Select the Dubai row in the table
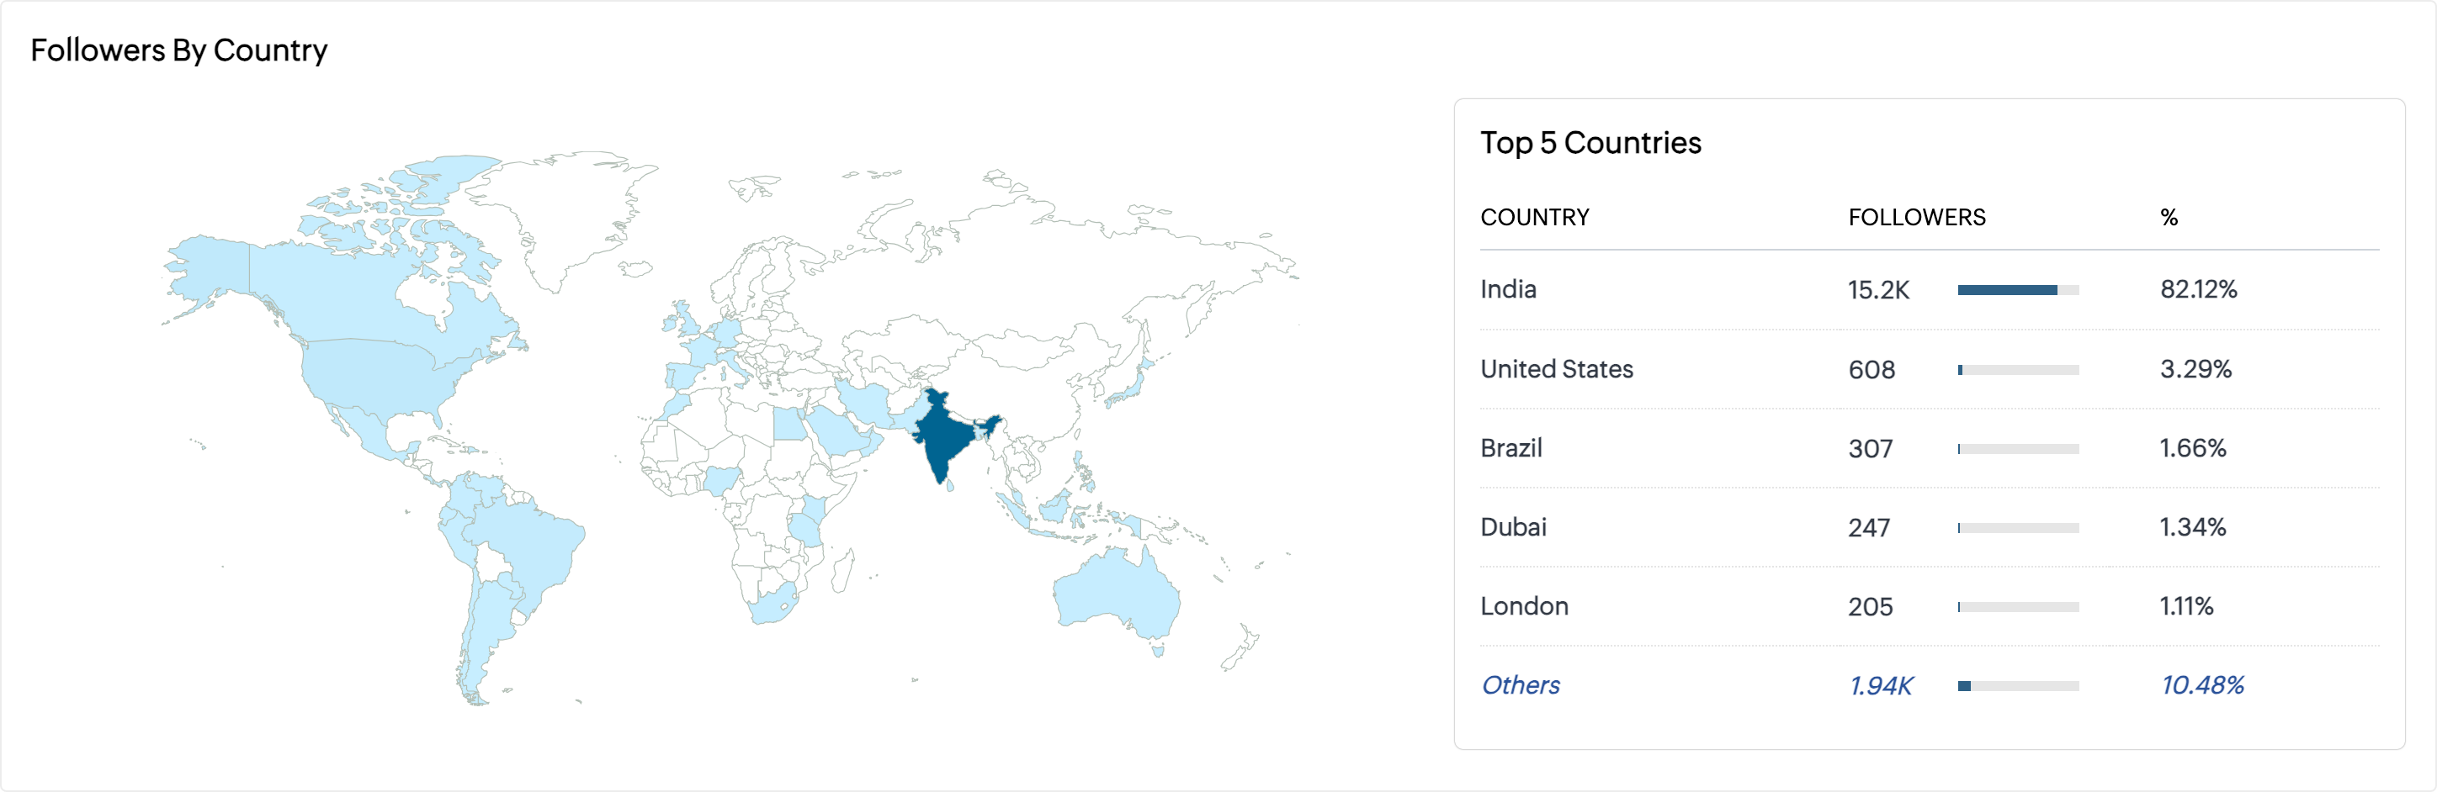 click(x=1929, y=527)
